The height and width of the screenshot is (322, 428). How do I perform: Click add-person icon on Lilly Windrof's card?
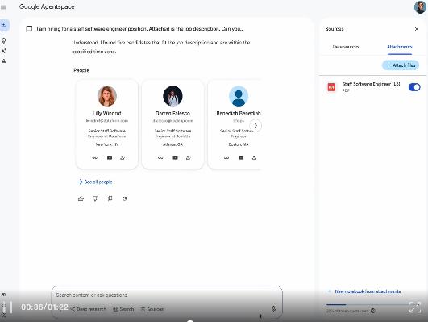[123, 157]
